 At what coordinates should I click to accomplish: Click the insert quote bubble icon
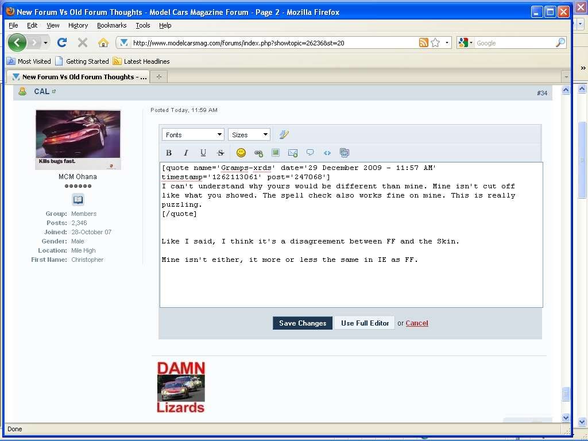point(310,153)
